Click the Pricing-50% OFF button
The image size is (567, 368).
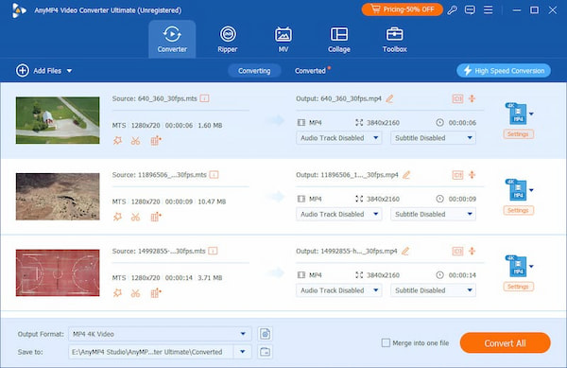point(403,9)
